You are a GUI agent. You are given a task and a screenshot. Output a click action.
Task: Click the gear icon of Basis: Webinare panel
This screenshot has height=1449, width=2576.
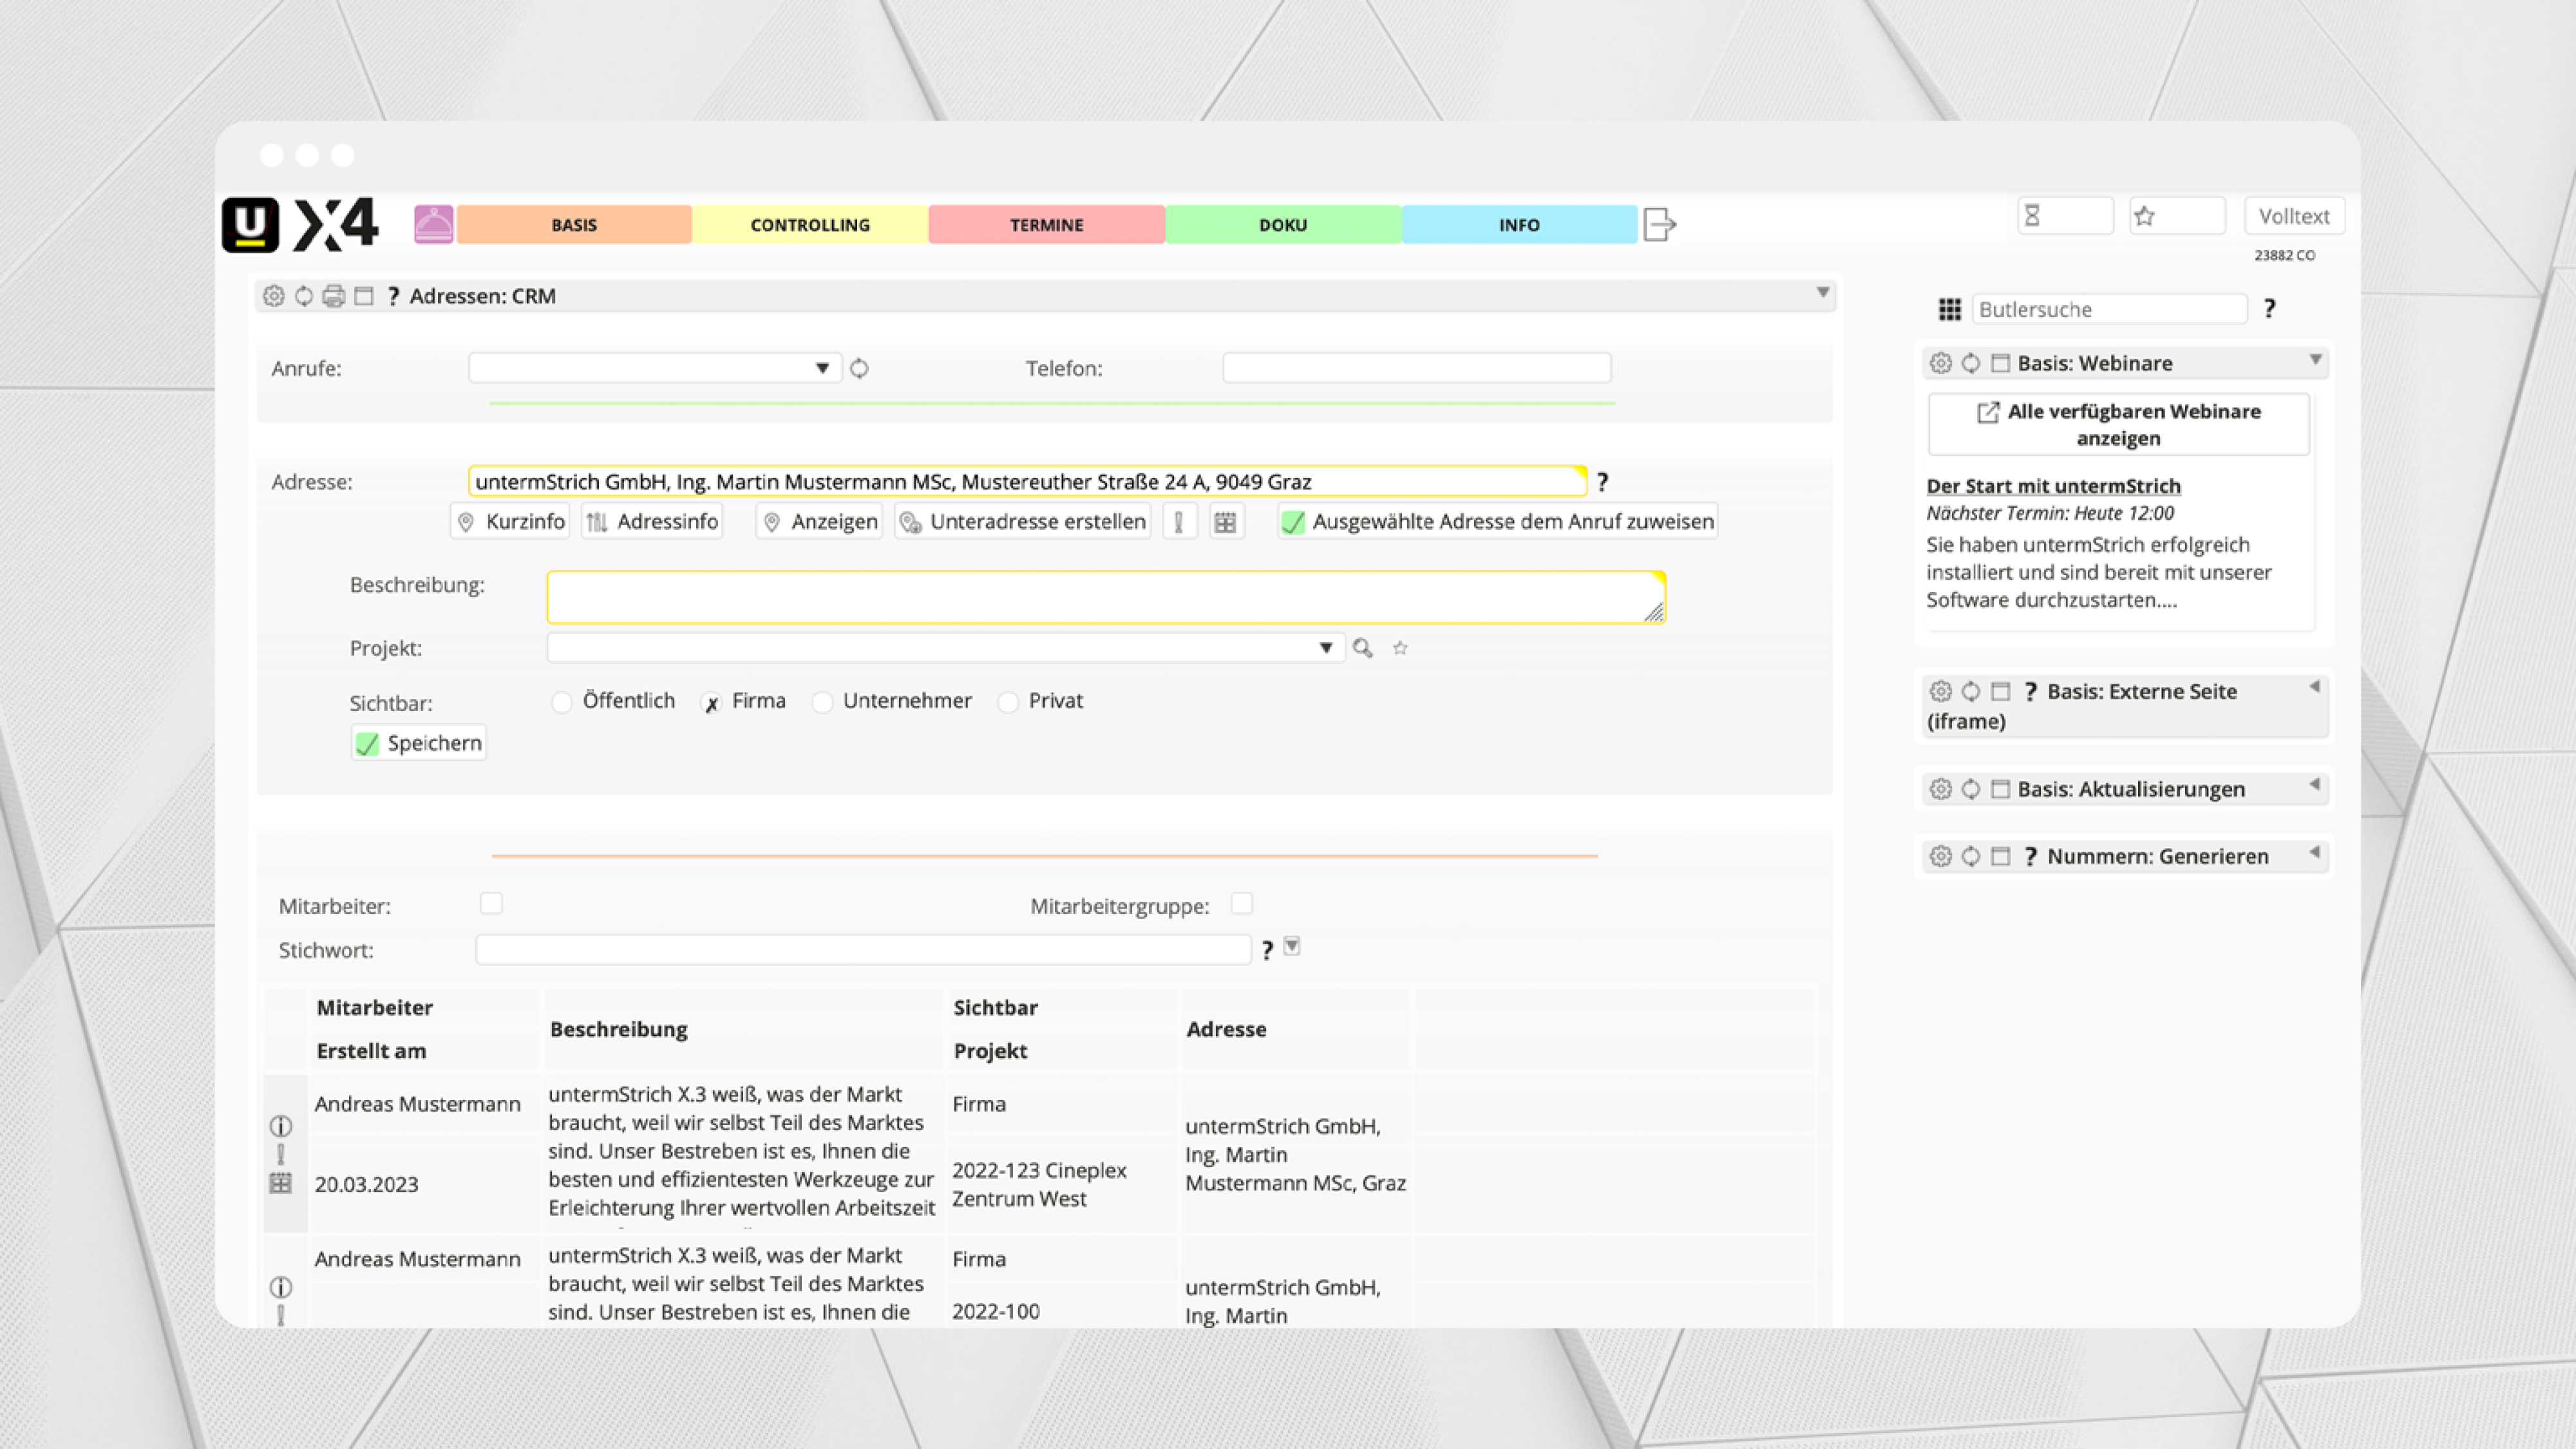coord(1940,363)
